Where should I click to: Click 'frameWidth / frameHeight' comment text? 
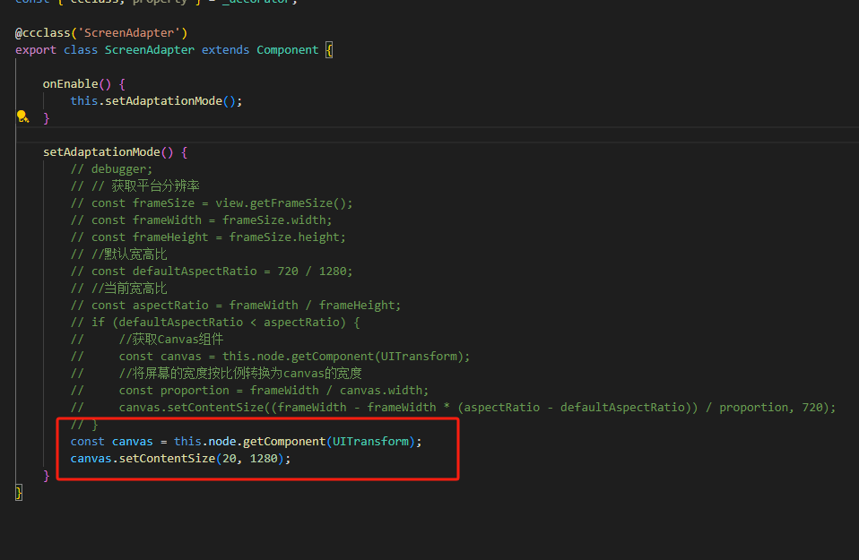[x=312, y=305]
